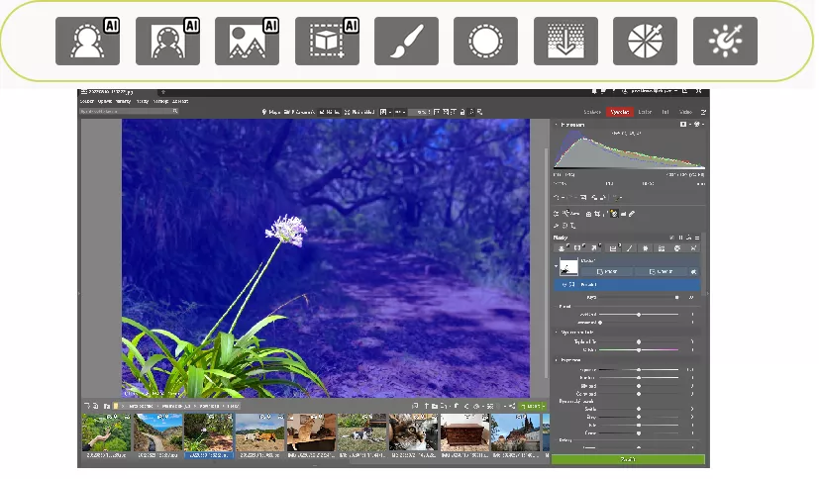Activate the AI object box selection icon
Viewport: 819px width, 479px height.
click(327, 42)
